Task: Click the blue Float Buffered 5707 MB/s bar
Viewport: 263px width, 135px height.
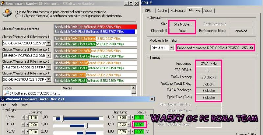Action: coord(95,32)
